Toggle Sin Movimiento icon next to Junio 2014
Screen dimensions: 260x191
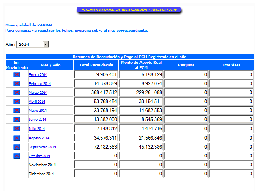(x=17, y=120)
